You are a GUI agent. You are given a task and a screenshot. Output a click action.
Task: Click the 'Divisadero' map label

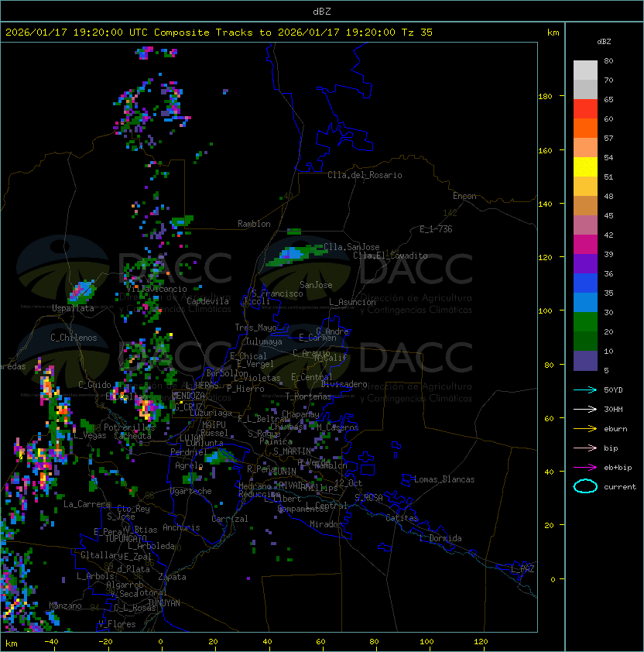(344, 384)
